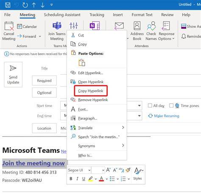The height and width of the screenshot is (195, 201).
Task: Open Customize Quick Access Toolbar dropdown
Action: tap(52, 5)
